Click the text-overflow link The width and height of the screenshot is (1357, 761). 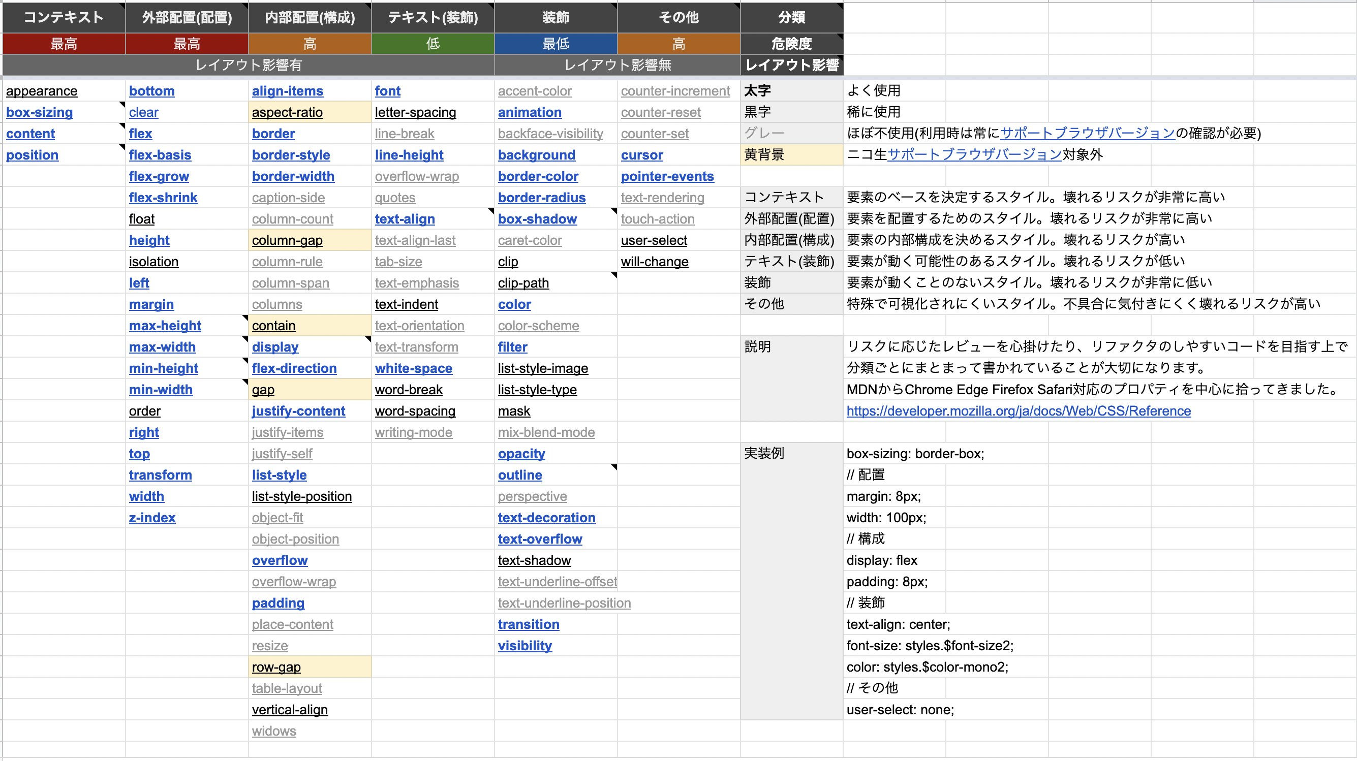539,539
